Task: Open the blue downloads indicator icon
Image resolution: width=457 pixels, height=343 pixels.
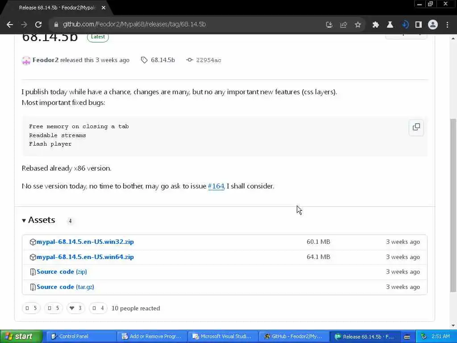Action: (405, 25)
